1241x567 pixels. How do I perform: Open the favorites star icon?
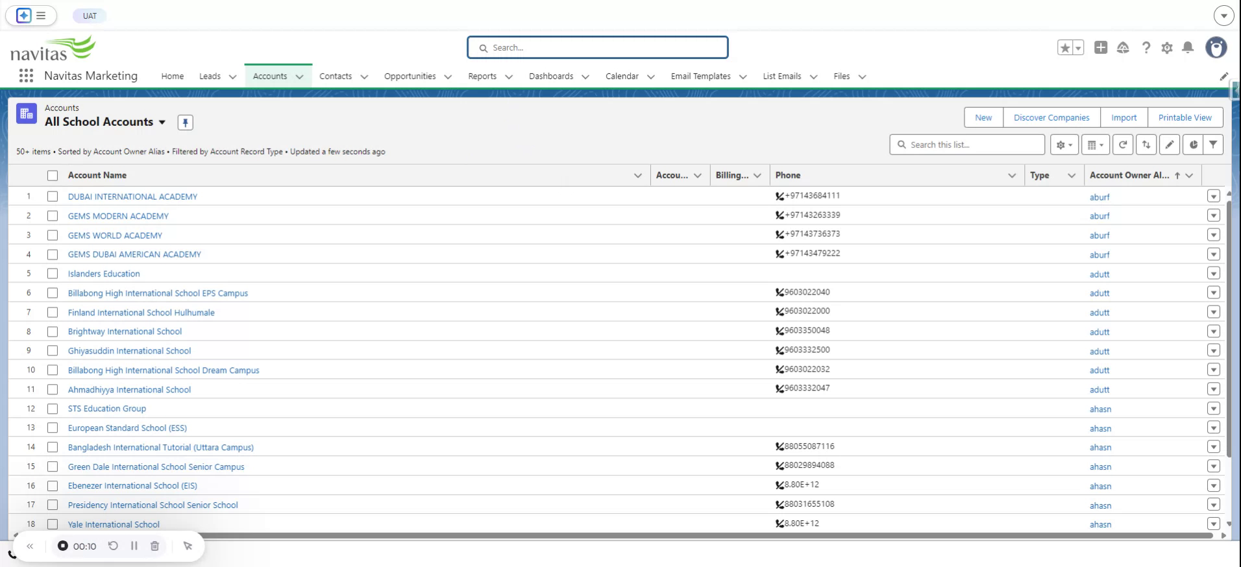(x=1064, y=47)
